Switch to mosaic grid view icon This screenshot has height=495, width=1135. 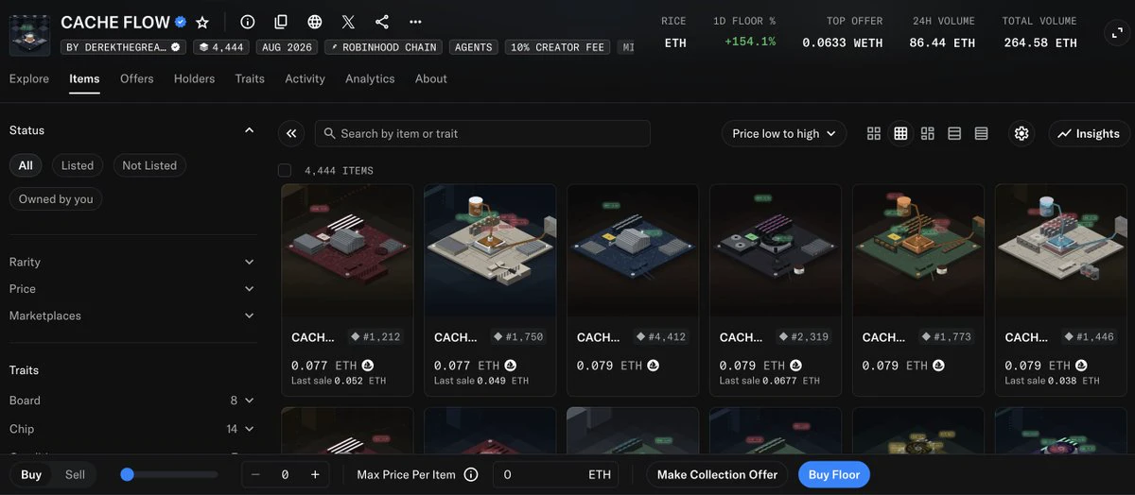tap(928, 133)
